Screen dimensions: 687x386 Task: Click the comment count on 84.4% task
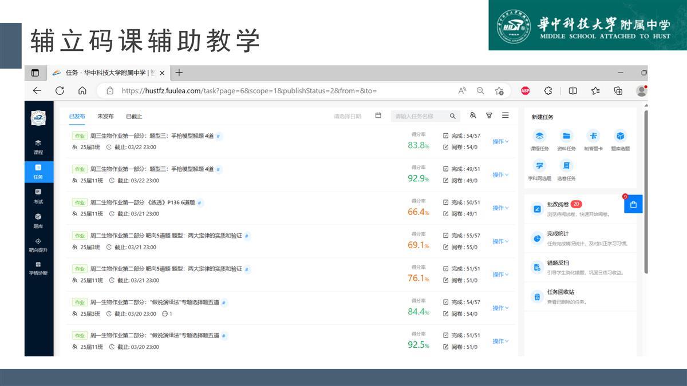[167, 313]
